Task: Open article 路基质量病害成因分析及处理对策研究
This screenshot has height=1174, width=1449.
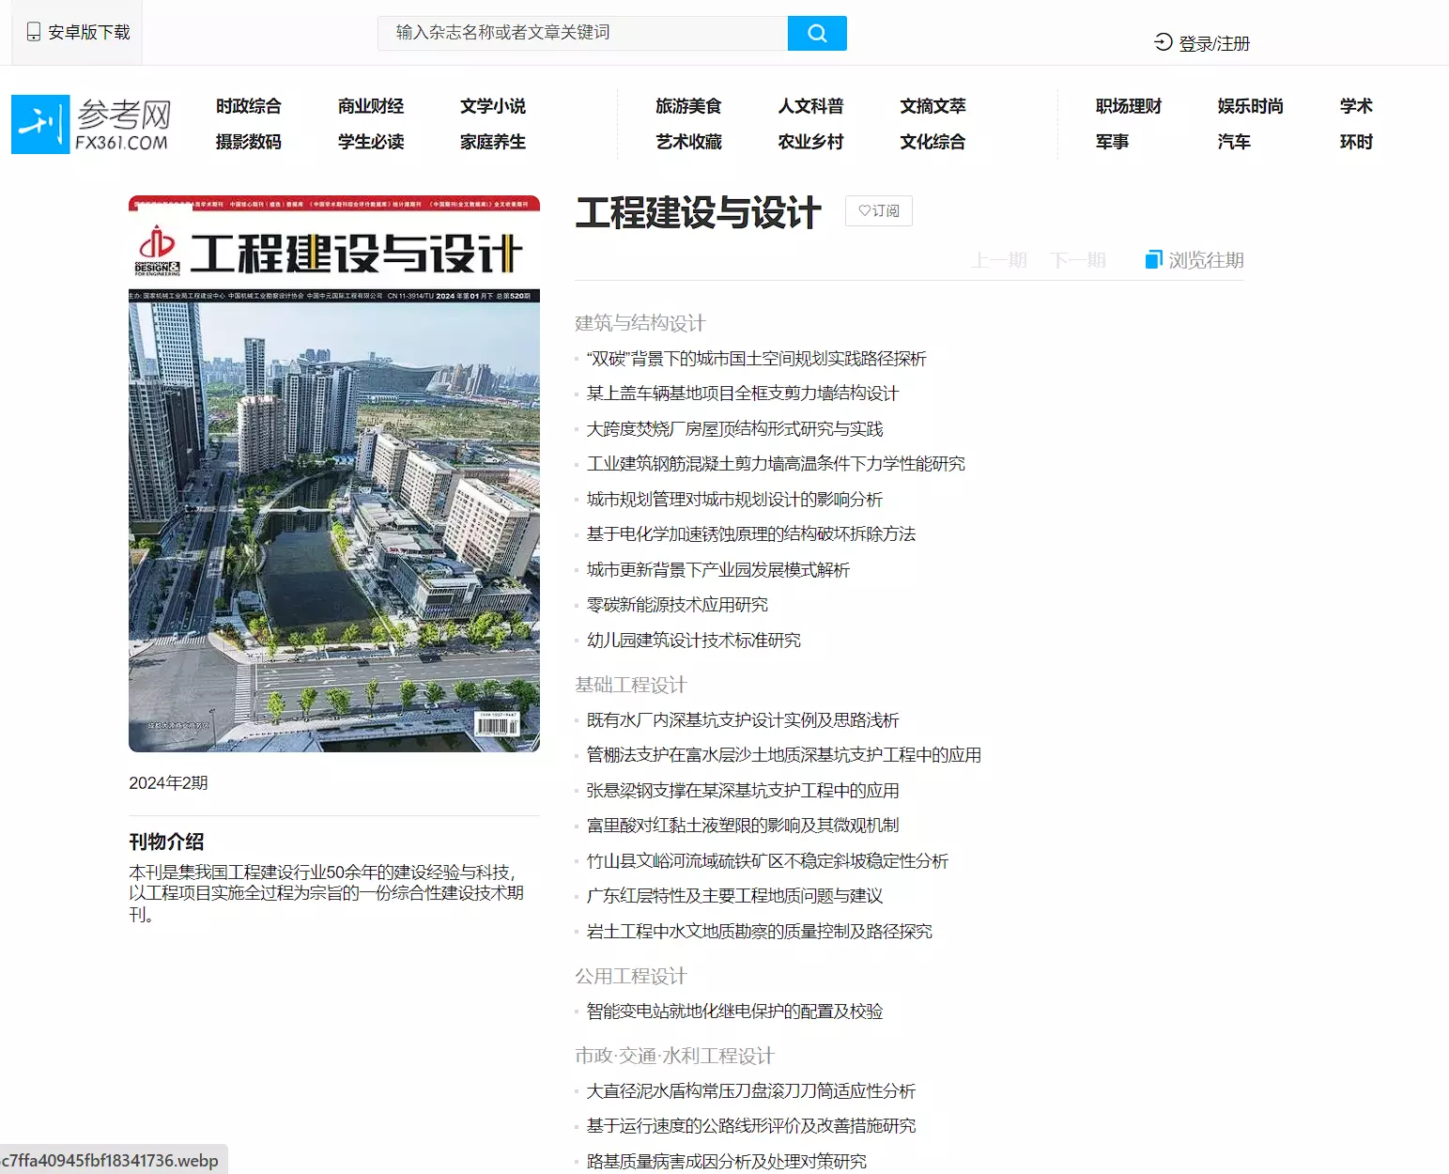Action: pyautogui.click(x=726, y=1162)
